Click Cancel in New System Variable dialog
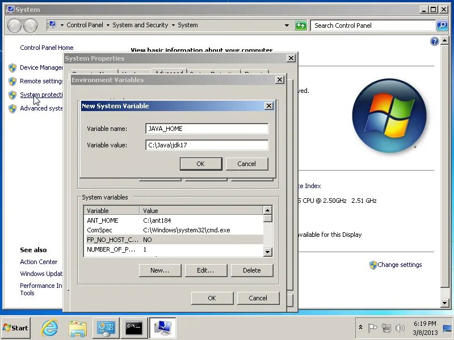 (247, 164)
